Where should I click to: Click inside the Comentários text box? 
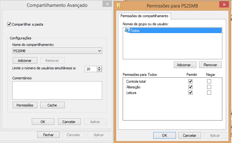[x=57, y=90]
